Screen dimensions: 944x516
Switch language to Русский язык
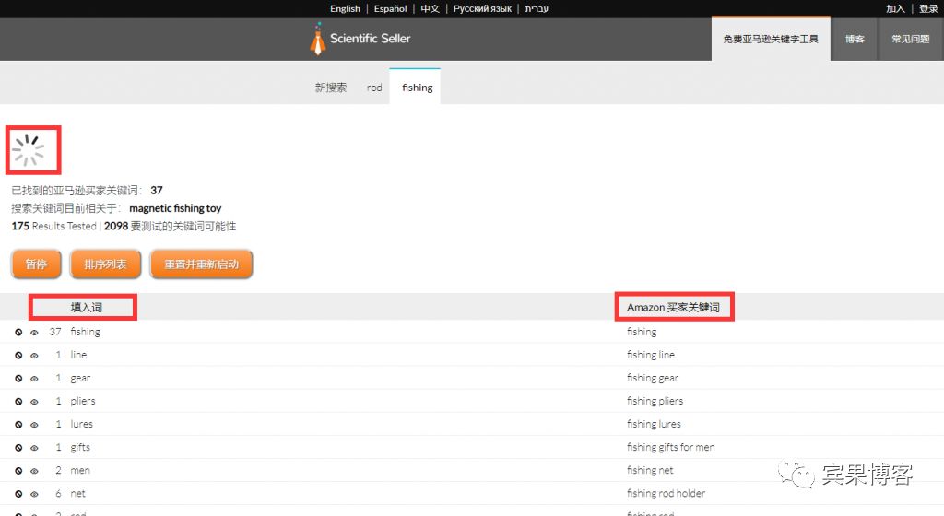(x=482, y=8)
